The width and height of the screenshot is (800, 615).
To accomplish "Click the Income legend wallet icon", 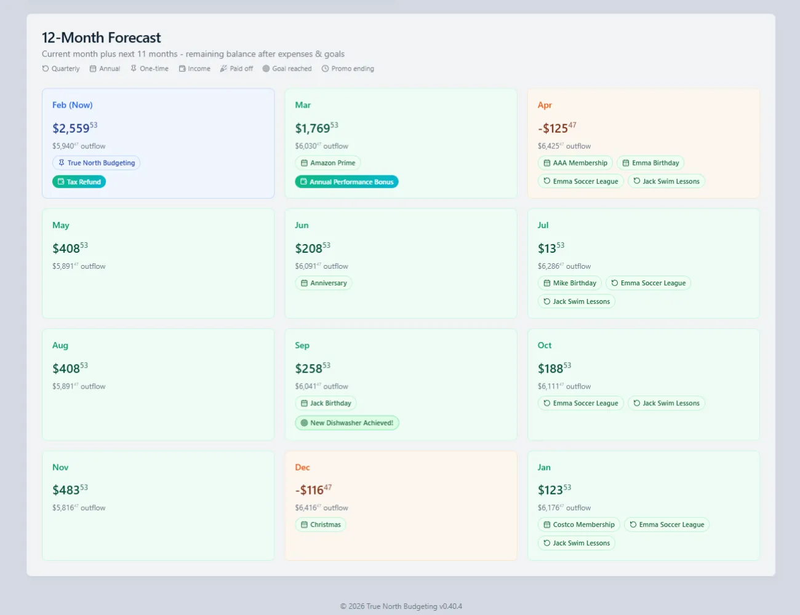I will (x=182, y=69).
